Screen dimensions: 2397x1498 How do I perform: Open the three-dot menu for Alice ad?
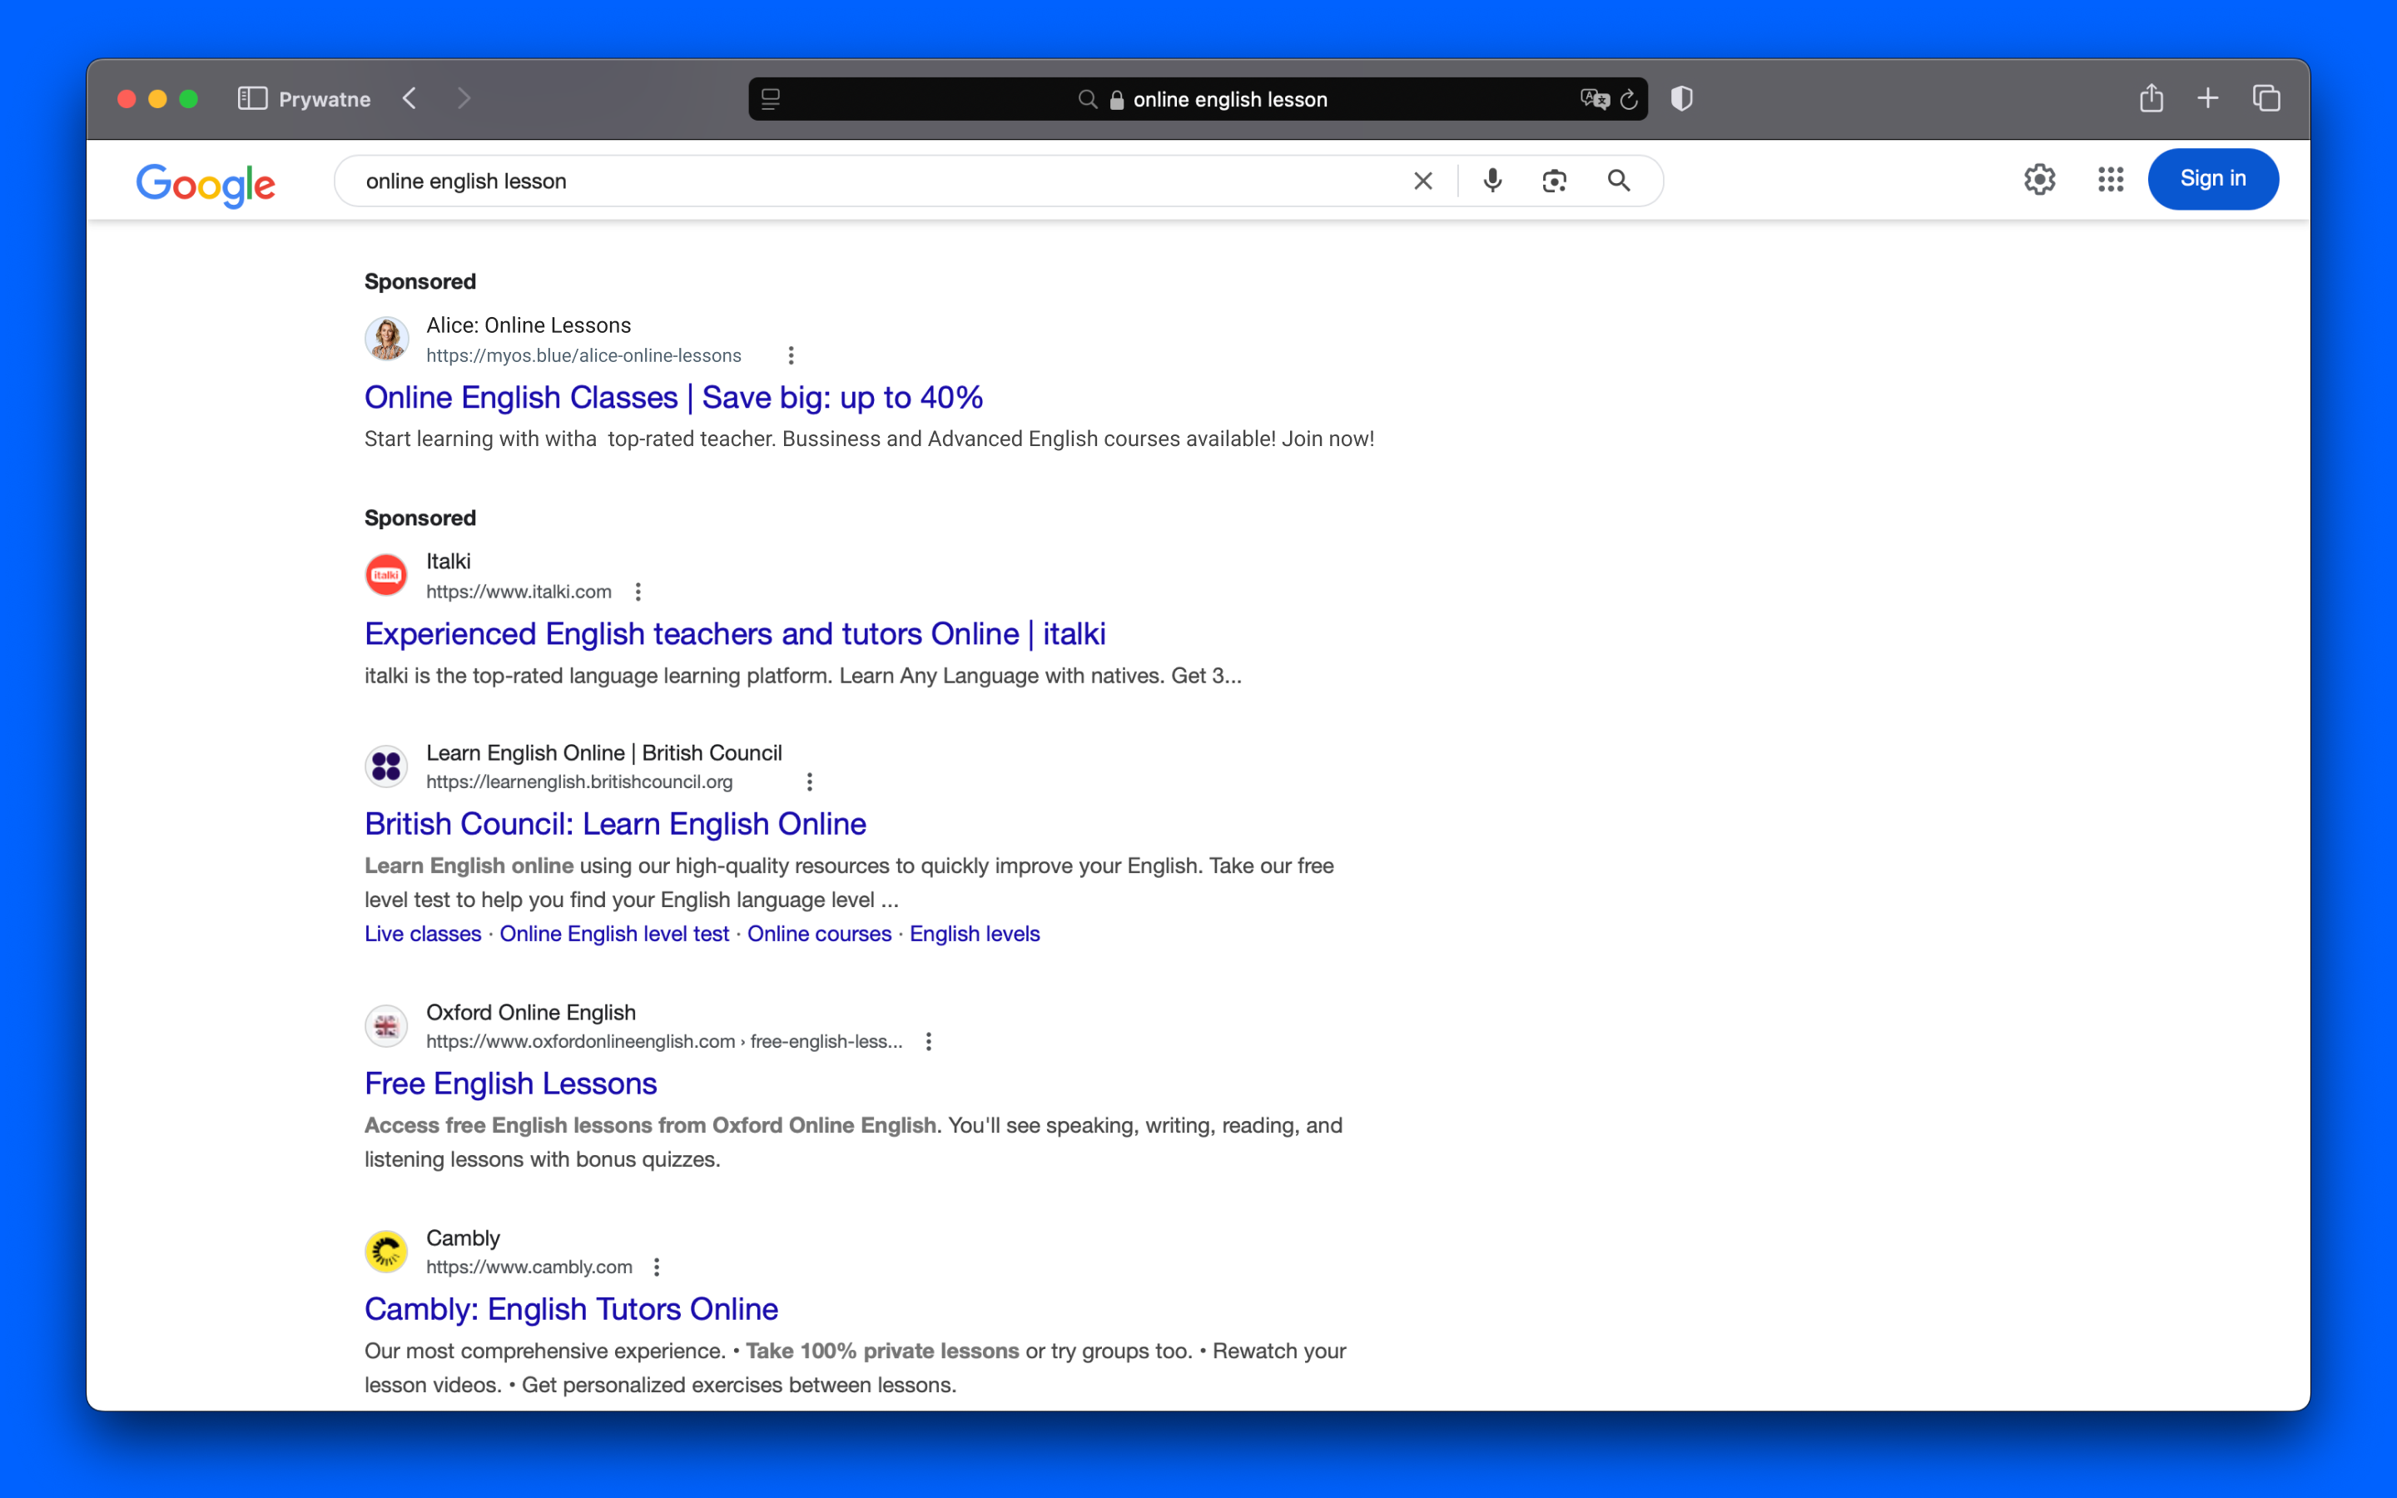pos(791,355)
